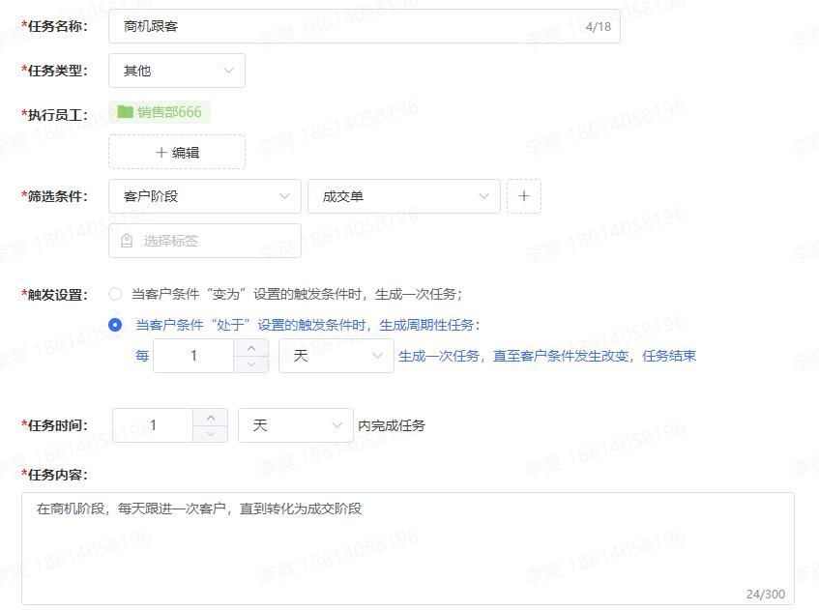The height and width of the screenshot is (610, 819).
Task: Increase the trigger interval with up arrow
Action: pyautogui.click(x=251, y=348)
